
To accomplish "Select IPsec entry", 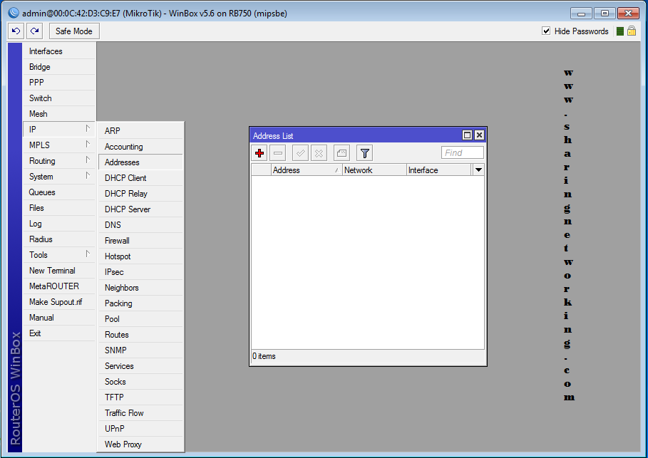I will click(140, 272).
